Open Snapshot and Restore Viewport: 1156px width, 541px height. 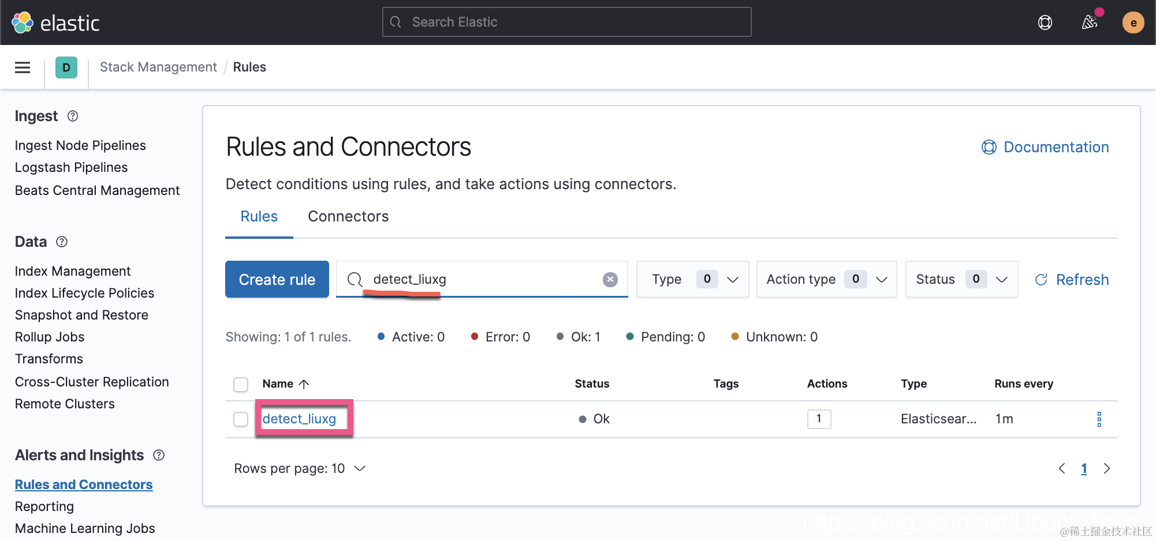pyautogui.click(x=81, y=315)
